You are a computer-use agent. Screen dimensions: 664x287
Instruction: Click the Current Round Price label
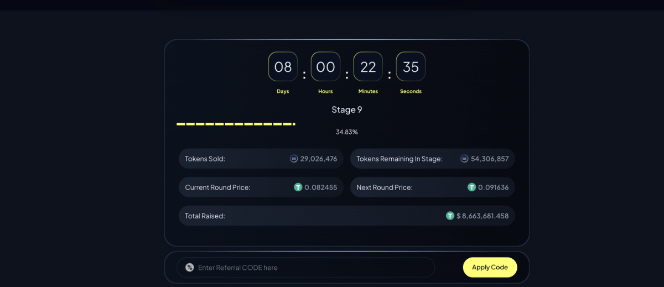pyautogui.click(x=217, y=187)
